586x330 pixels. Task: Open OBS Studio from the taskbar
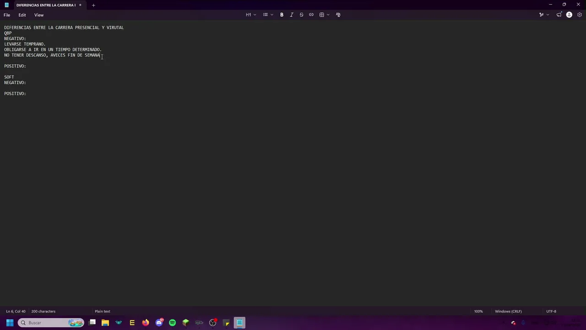pyautogui.click(x=212, y=323)
